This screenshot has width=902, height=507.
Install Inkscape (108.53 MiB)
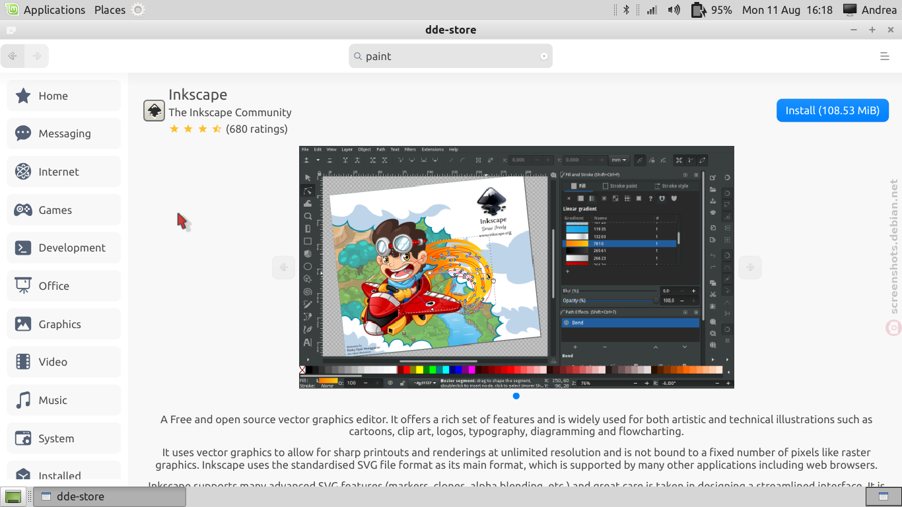[833, 110]
